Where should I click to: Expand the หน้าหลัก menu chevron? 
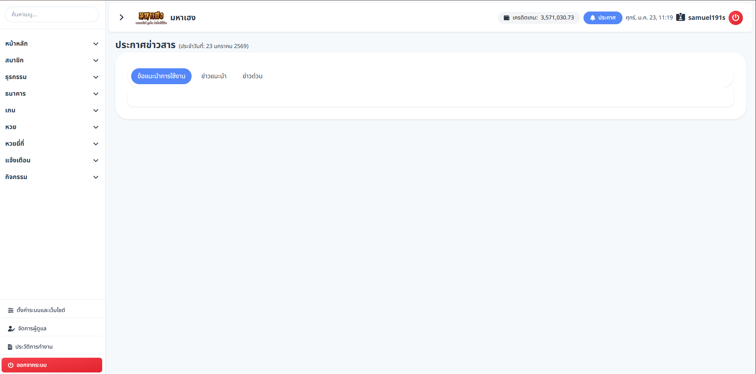[x=96, y=44]
